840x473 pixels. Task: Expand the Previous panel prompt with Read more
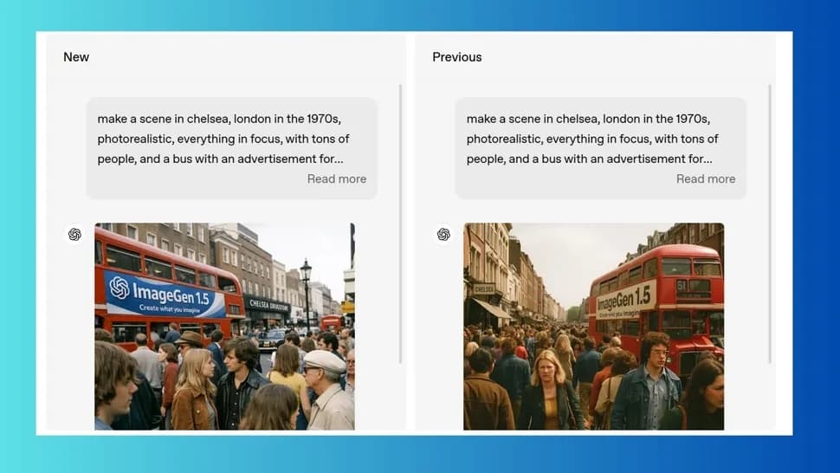705,179
